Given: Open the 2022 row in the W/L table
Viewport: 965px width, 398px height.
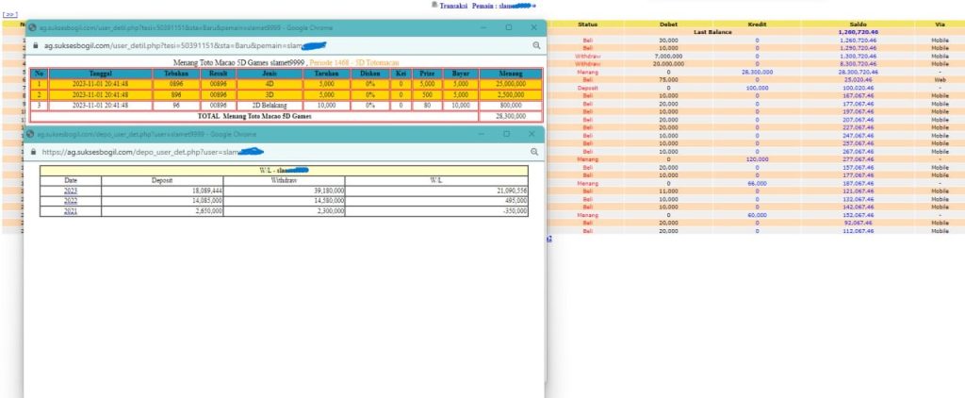Looking at the screenshot, I should 71,201.
